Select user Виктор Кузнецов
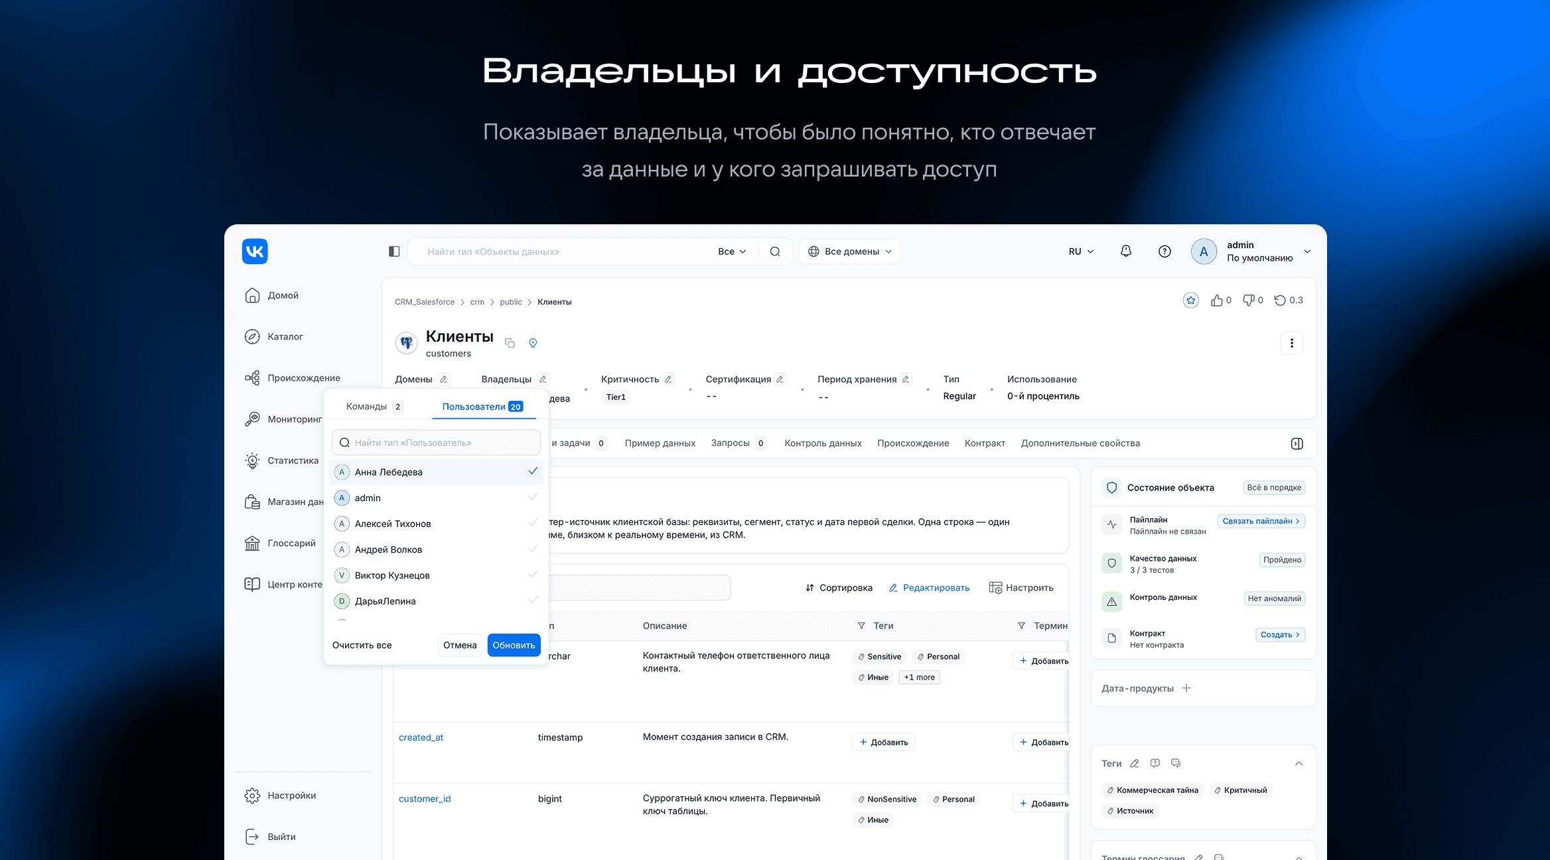Image resolution: width=1550 pixels, height=860 pixels. (x=436, y=575)
